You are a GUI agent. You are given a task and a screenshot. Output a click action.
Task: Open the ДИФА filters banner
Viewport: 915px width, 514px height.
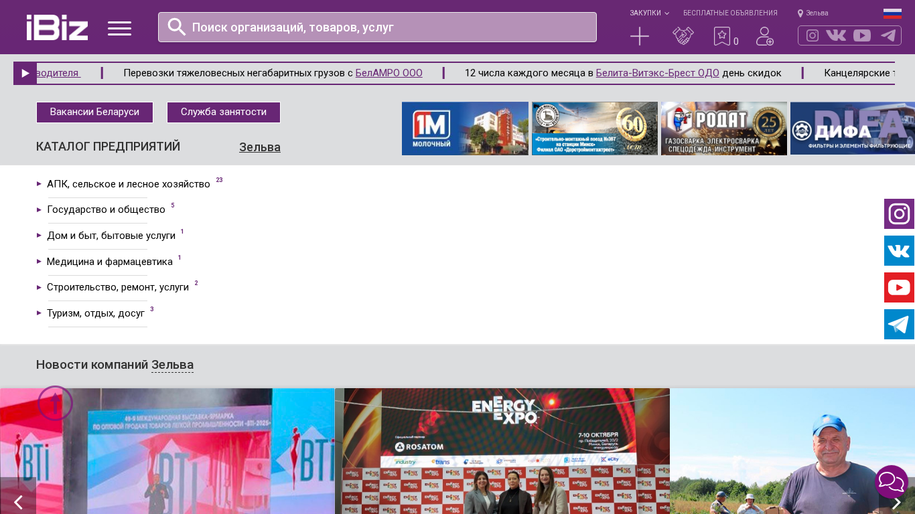point(853,128)
